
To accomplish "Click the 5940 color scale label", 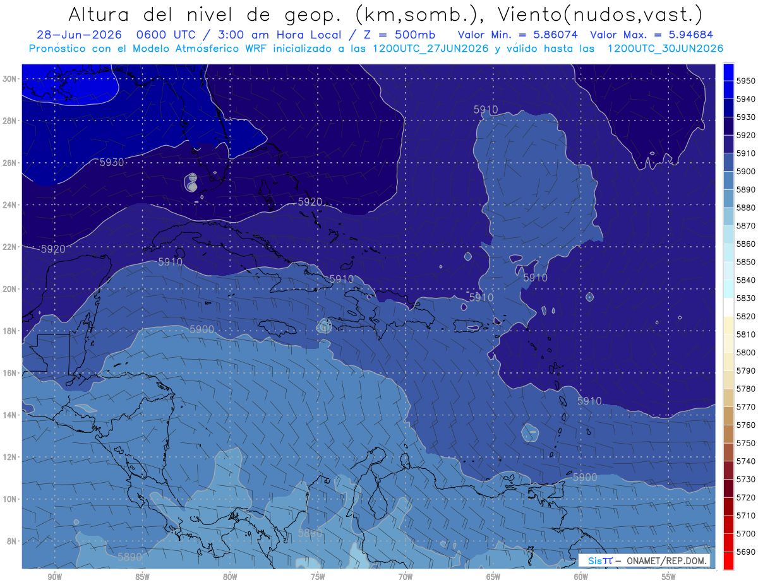I will pos(747,98).
